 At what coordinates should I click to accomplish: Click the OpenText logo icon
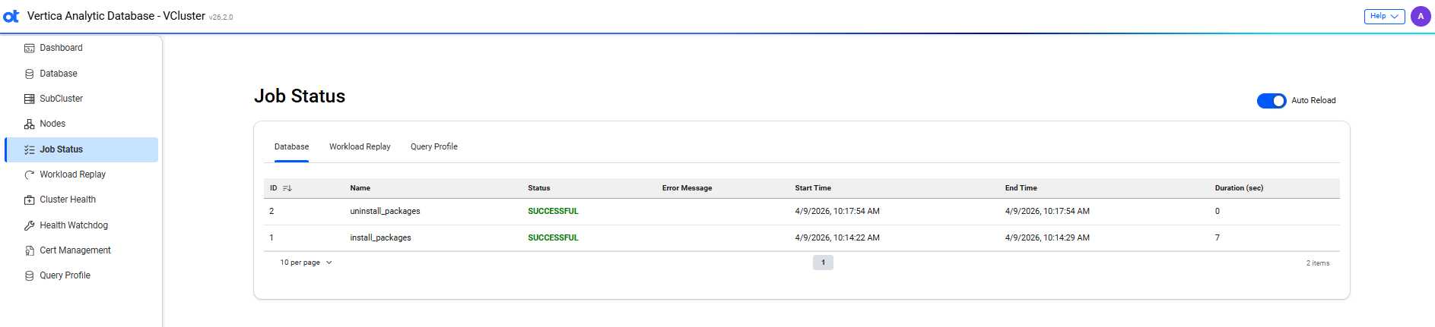coord(11,16)
